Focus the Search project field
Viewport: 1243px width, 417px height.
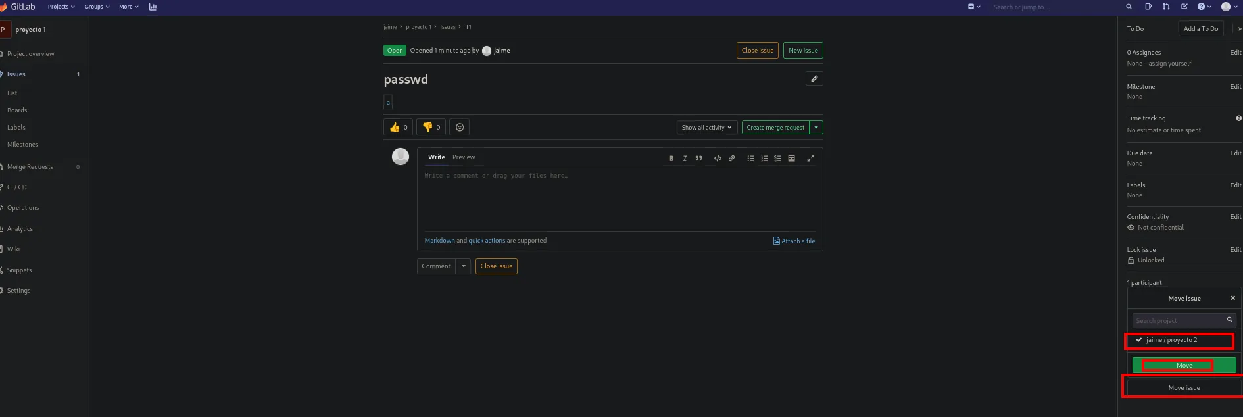pos(1184,320)
